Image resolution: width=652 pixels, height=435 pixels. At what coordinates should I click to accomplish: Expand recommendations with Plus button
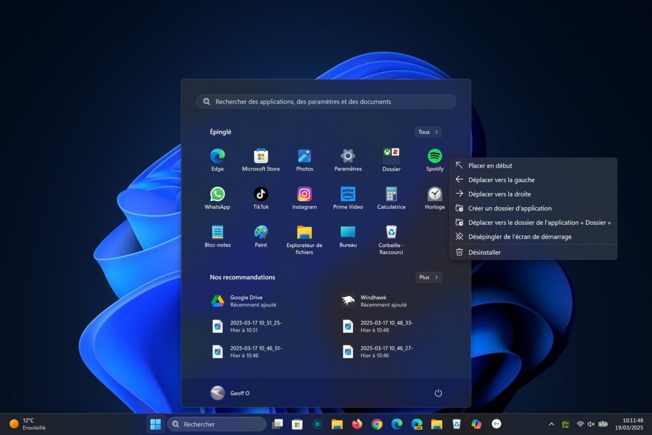coord(428,277)
